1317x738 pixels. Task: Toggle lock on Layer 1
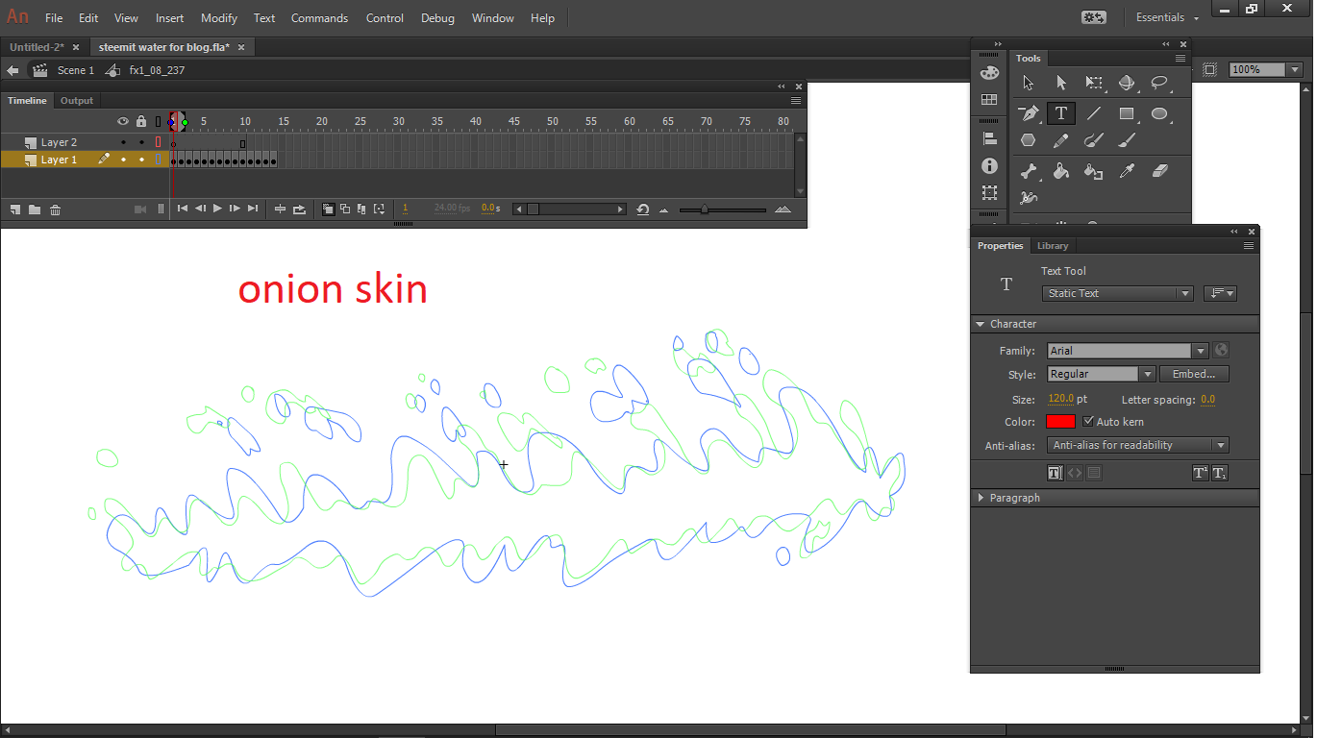coord(141,160)
